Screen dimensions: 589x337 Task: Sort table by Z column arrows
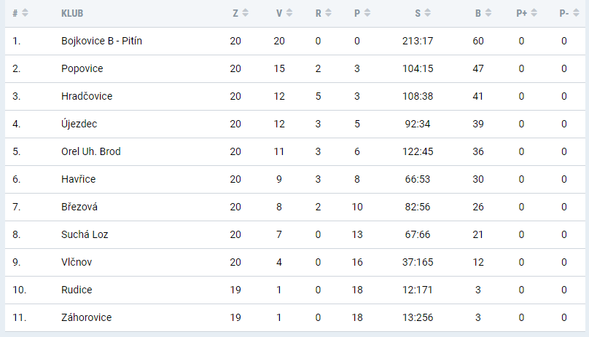pyautogui.click(x=245, y=13)
